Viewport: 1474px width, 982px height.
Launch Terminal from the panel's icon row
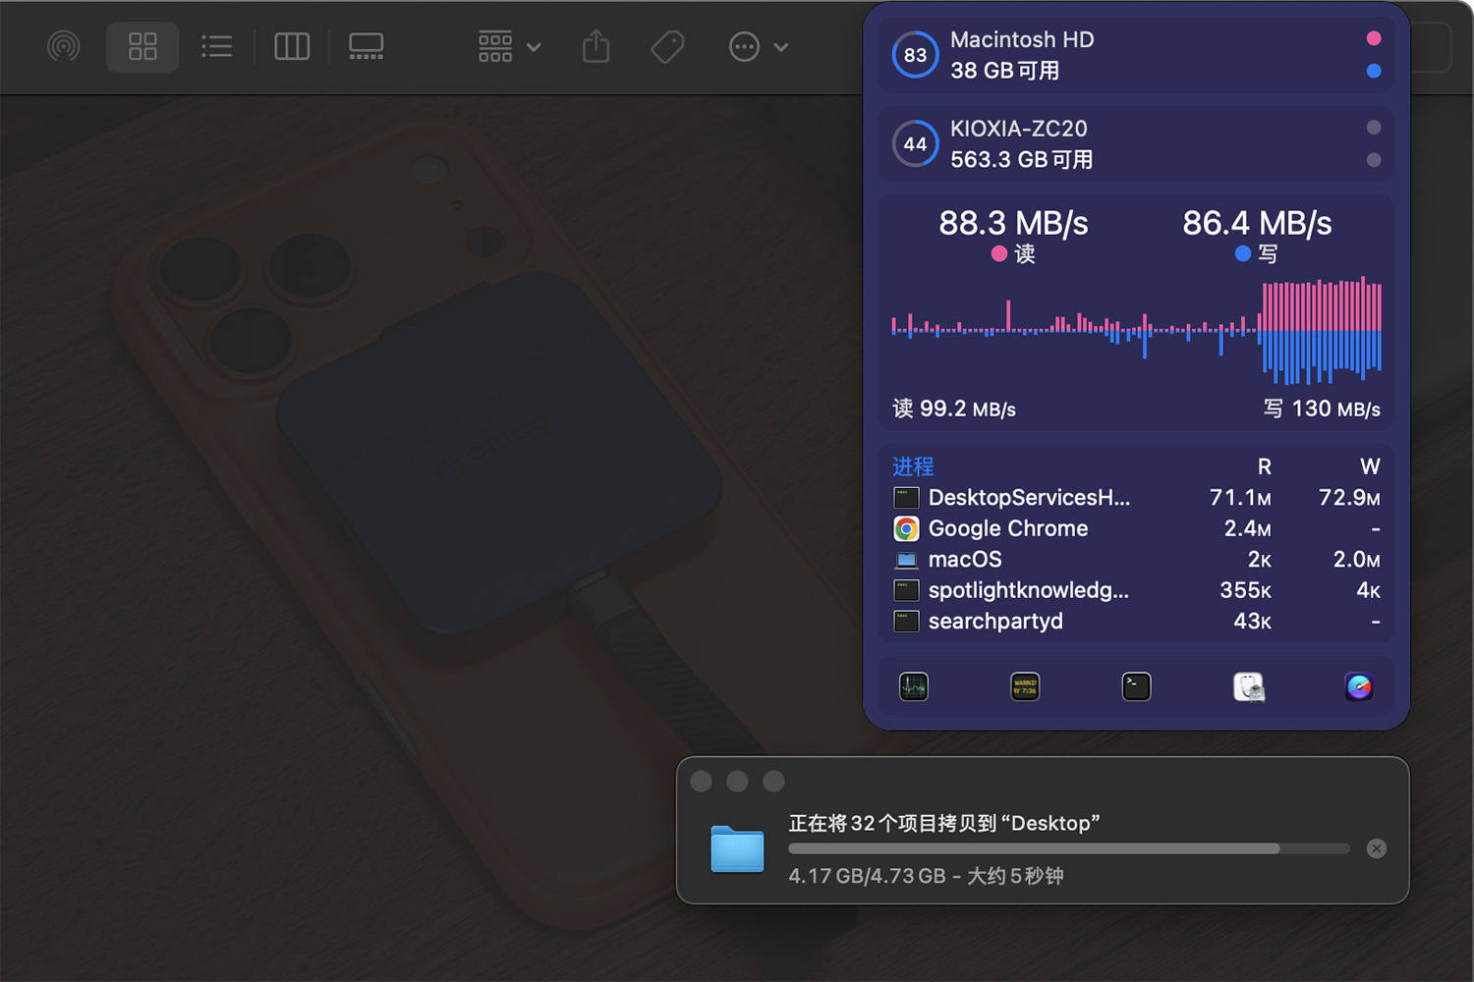coord(1136,686)
